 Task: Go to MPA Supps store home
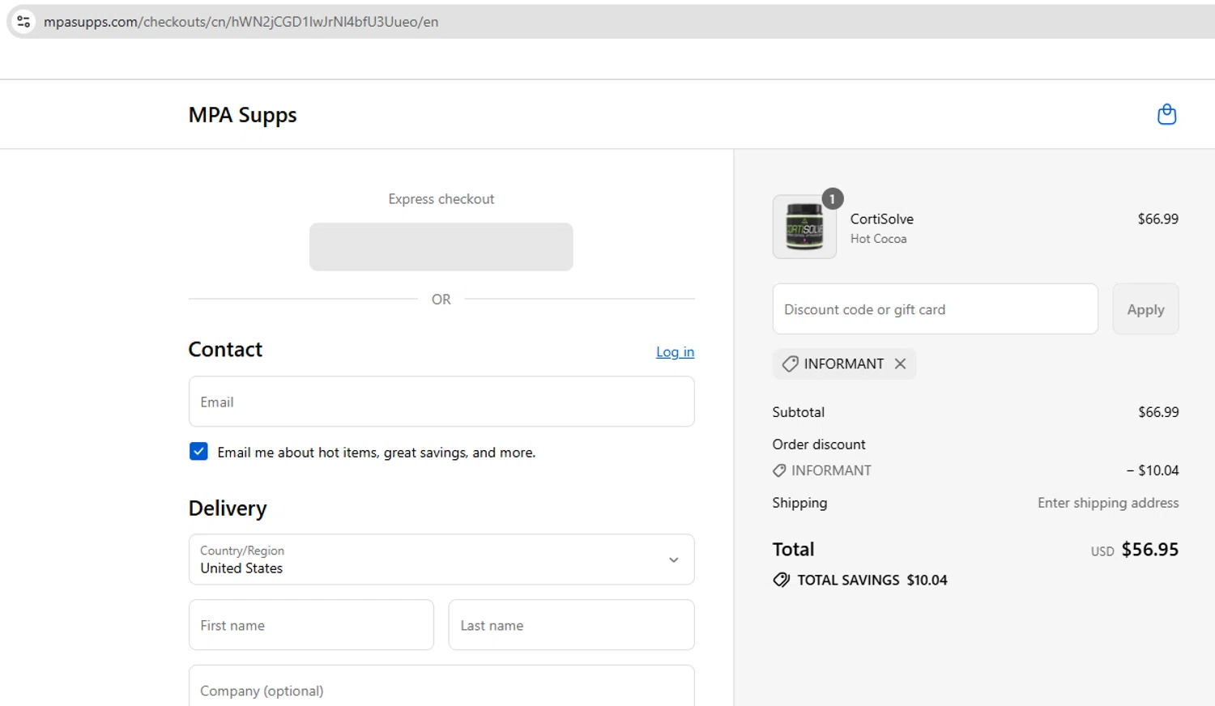242,115
